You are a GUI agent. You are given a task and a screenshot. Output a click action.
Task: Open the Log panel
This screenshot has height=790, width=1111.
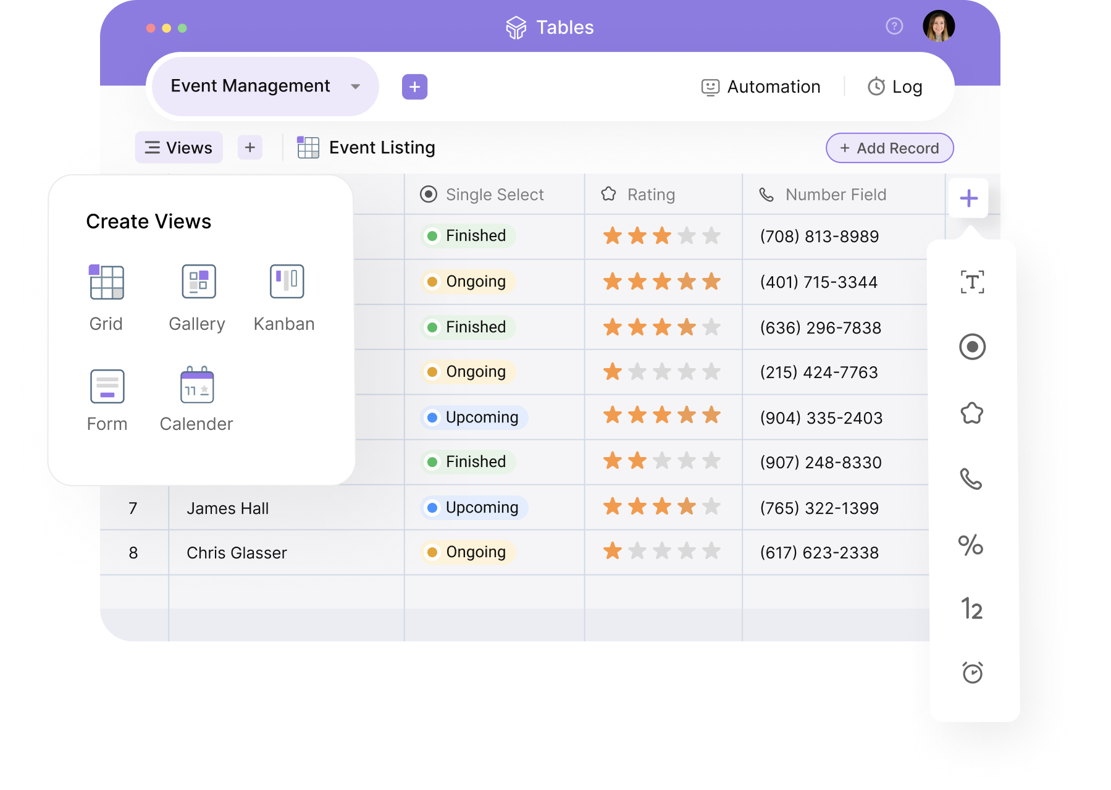click(894, 86)
